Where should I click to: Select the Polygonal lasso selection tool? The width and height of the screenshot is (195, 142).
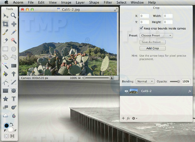point(14,57)
